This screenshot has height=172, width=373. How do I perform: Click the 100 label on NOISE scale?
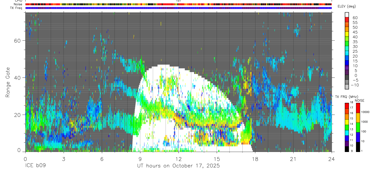pos(364,131)
